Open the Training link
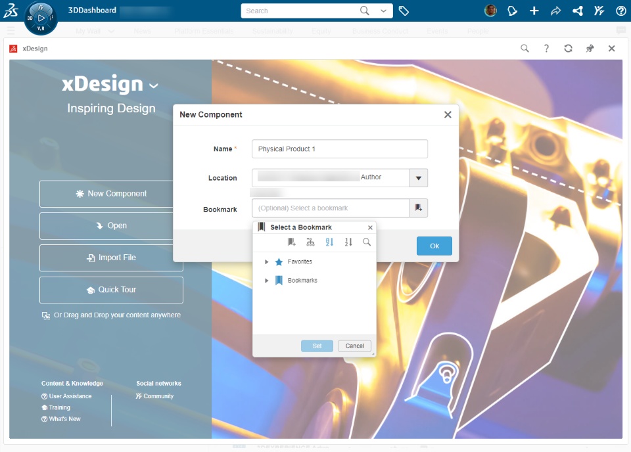Image resolution: width=631 pixels, height=452 pixels. tap(56, 407)
